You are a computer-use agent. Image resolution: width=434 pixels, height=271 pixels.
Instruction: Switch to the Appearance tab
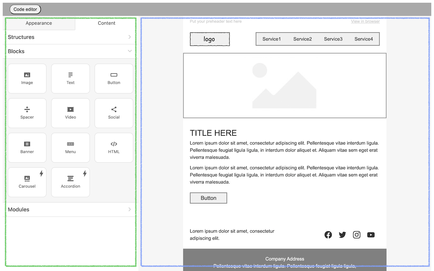(x=39, y=23)
